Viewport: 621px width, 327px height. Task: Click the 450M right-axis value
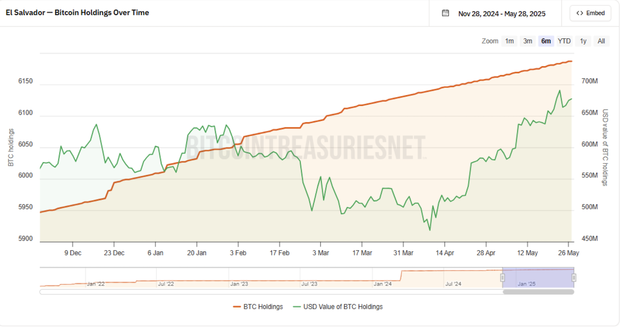pyautogui.click(x=589, y=239)
